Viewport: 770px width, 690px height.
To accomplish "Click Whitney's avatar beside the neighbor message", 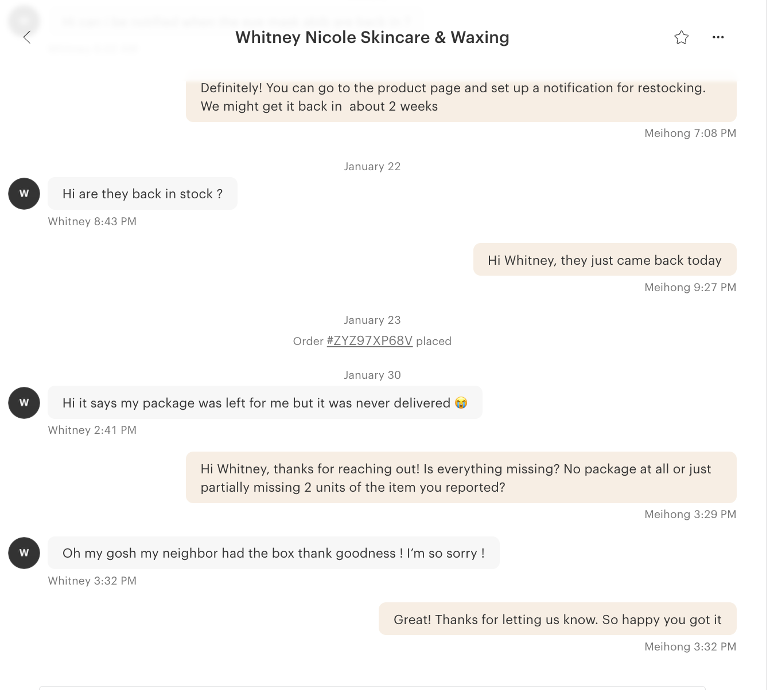I will coord(24,553).
